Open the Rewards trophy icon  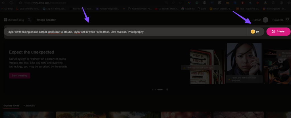coord(288,20)
